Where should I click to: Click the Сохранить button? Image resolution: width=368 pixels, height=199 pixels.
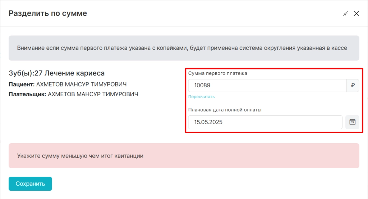pos(30,184)
